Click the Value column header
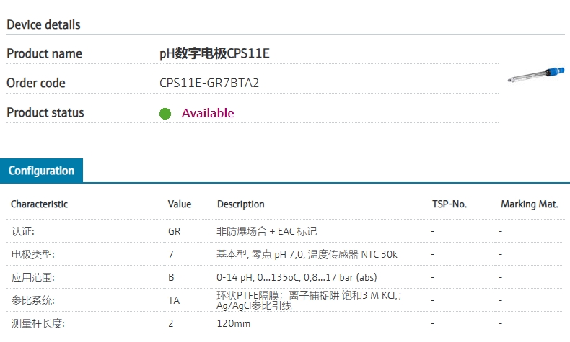Viewport: 570px width, 342px height. 180,204
